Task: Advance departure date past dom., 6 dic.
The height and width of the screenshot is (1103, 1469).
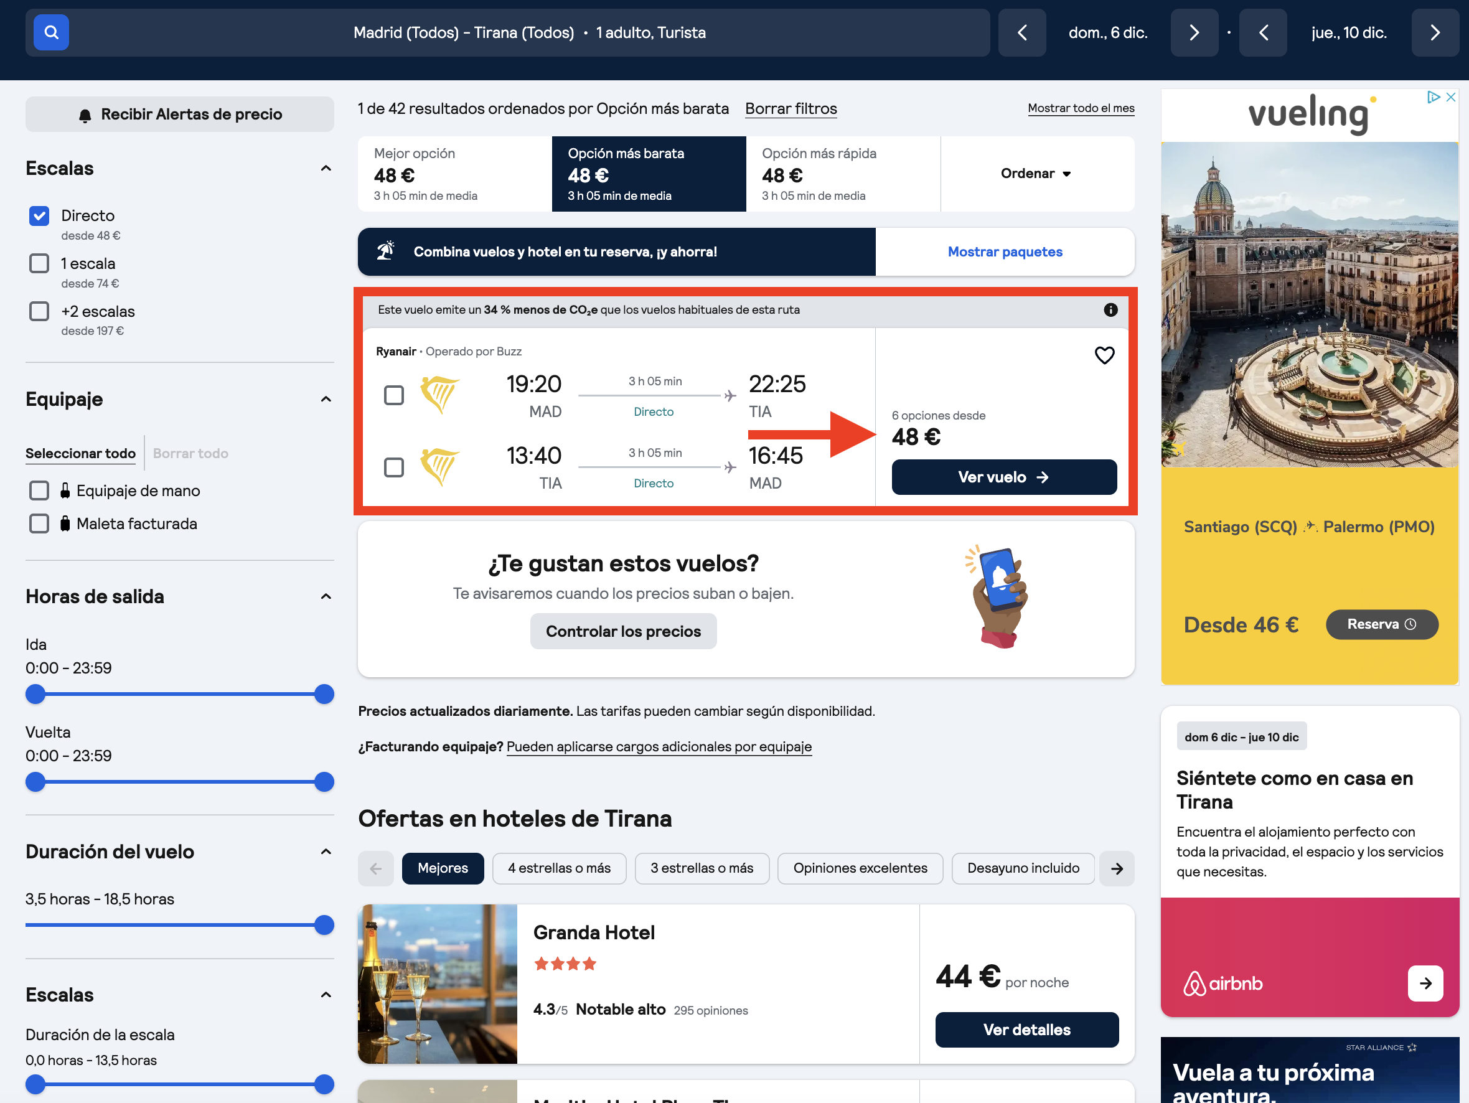Action: (1194, 32)
